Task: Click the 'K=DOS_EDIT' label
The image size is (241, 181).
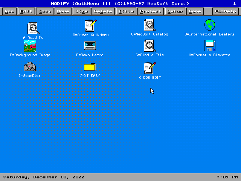Action: click(x=150, y=78)
